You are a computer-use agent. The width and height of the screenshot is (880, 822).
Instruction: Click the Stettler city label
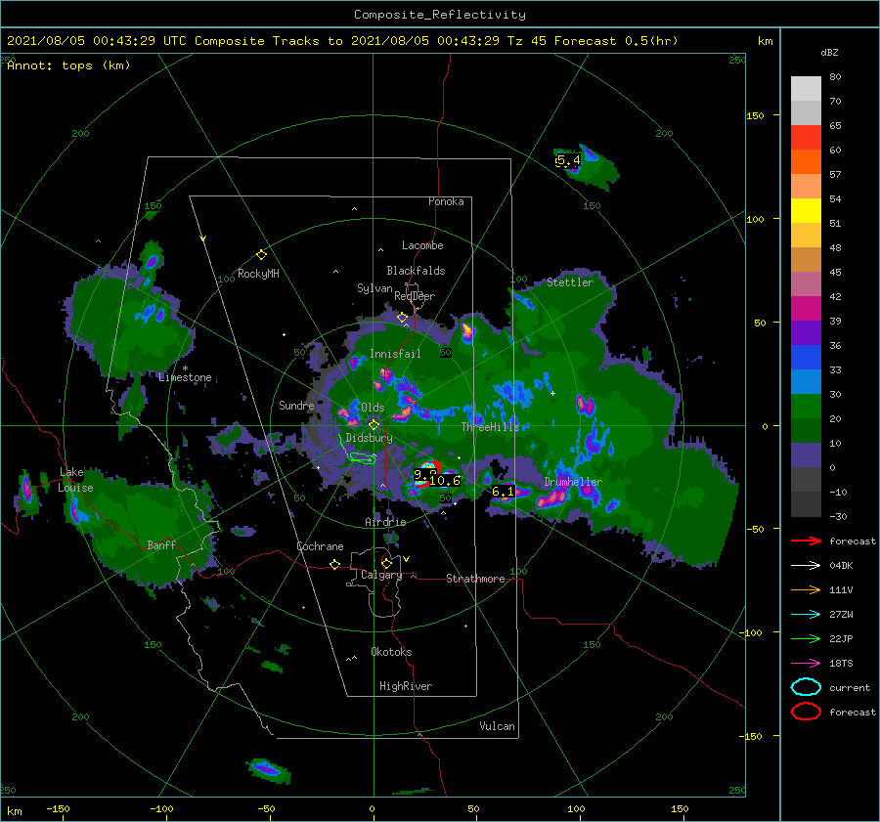pos(570,282)
